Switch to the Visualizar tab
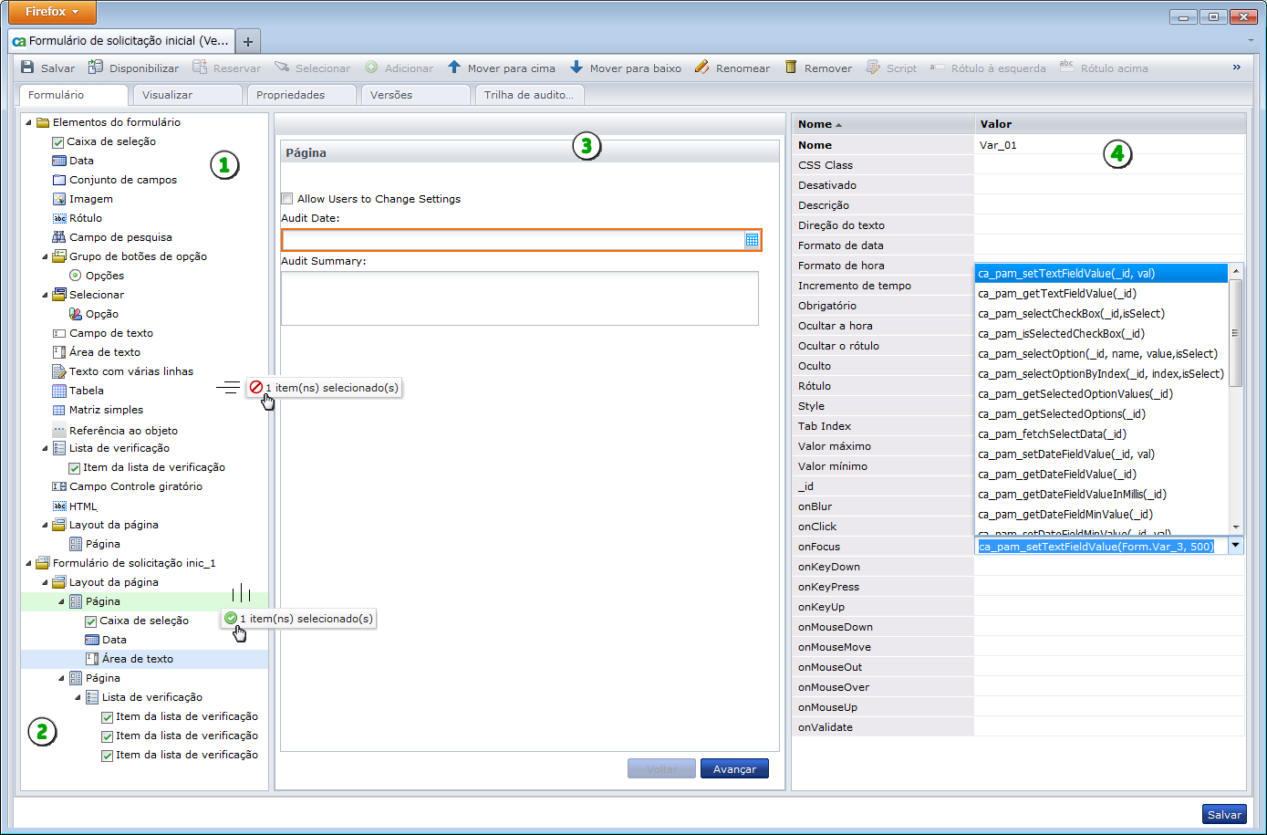 pyautogui.click(x=168, y=95)
